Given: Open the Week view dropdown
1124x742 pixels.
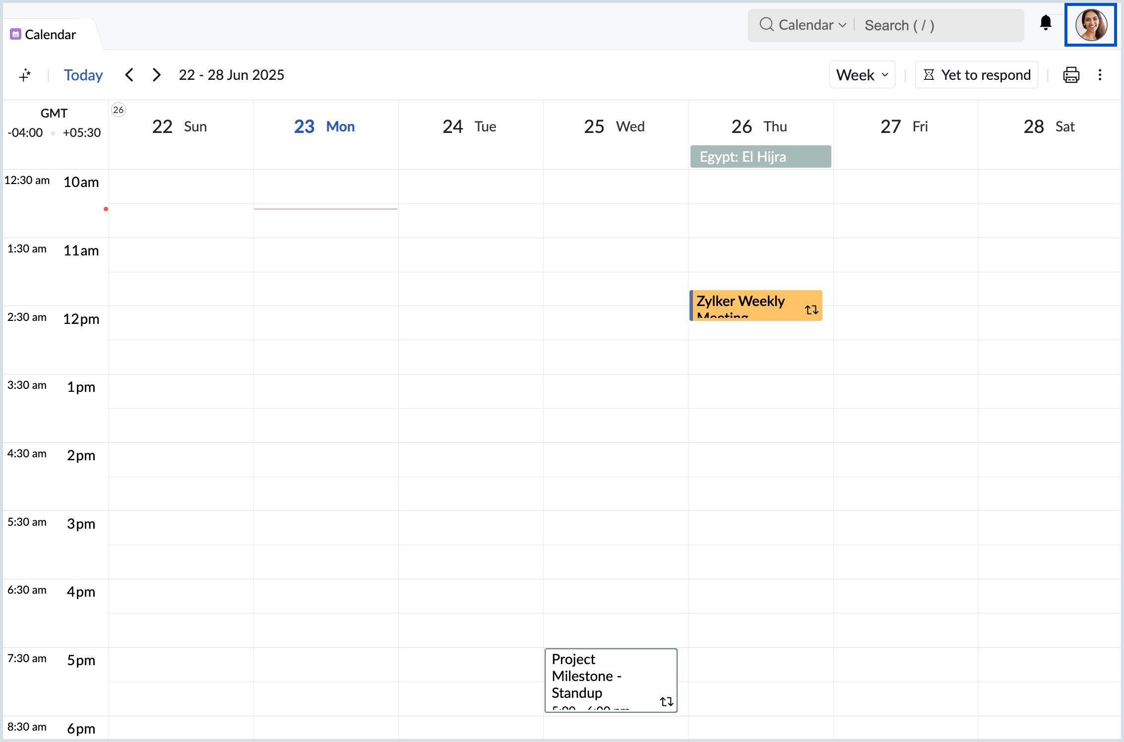Looking at the screenshot, I should [862, 75].
